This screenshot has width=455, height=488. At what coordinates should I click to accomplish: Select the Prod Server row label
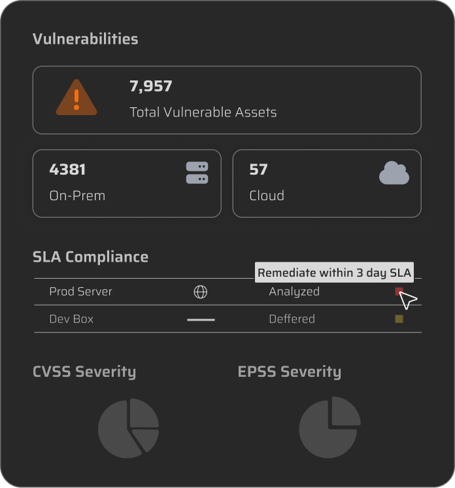(80, 292)
